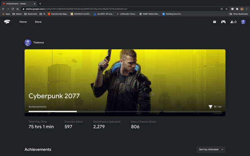This screenshot has height=156, width=250.
Task: Open the controller icon in the header
Action: coord(223,22)
